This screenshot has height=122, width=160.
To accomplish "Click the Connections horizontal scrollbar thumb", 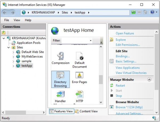I will (16, 112).
